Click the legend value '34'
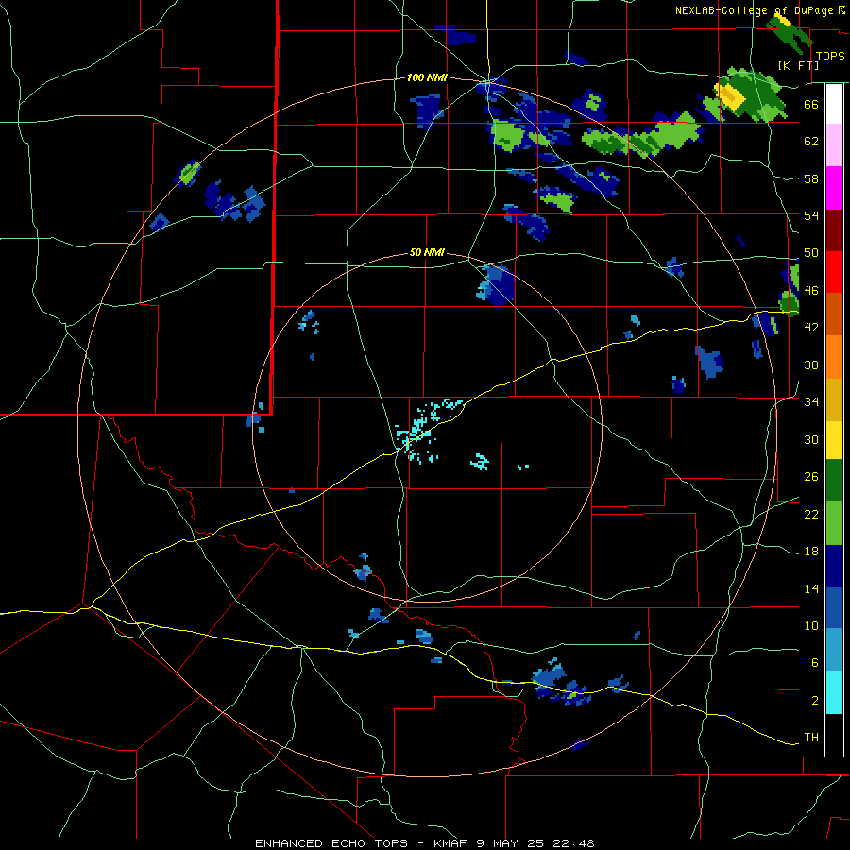 (811, 402)
